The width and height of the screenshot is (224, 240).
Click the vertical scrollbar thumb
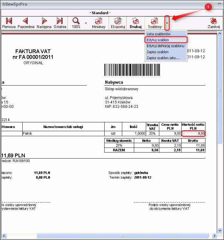coord(220,90)
